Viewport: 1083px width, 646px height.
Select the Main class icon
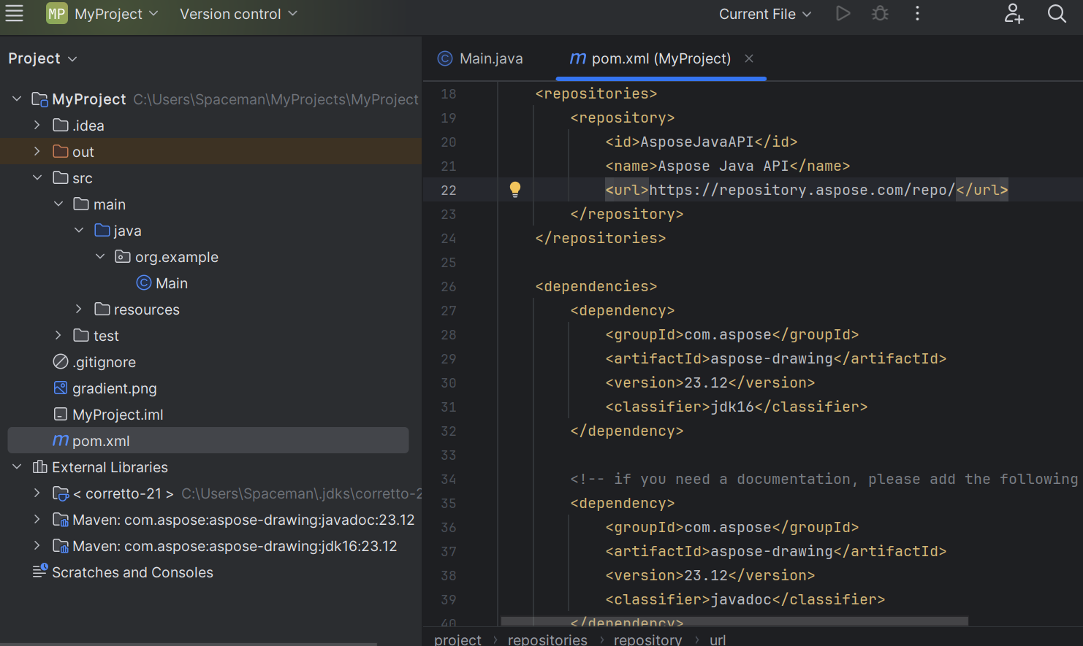click(x=143, y=282)
